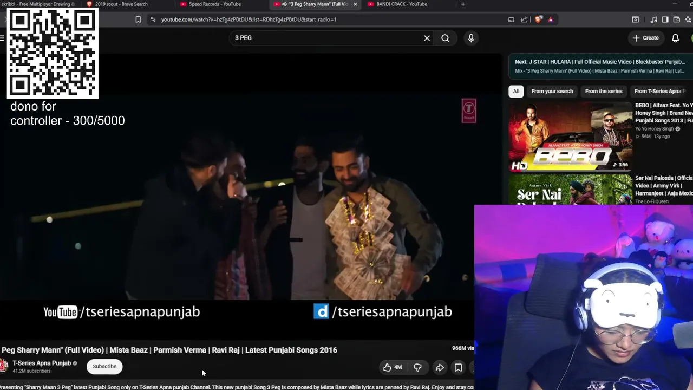
Task: Click the cast/install screen icon in address bar
Action: (511, 19)
